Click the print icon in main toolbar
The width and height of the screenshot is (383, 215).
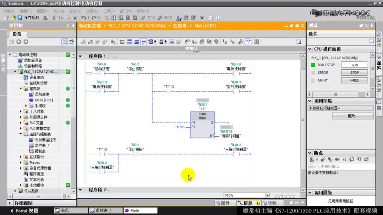45,18
